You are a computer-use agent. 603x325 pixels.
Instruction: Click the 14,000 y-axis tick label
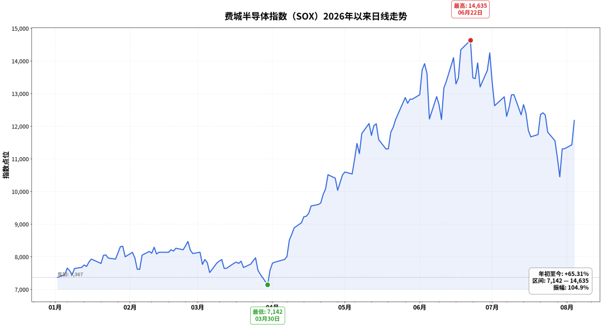[21, 61]
